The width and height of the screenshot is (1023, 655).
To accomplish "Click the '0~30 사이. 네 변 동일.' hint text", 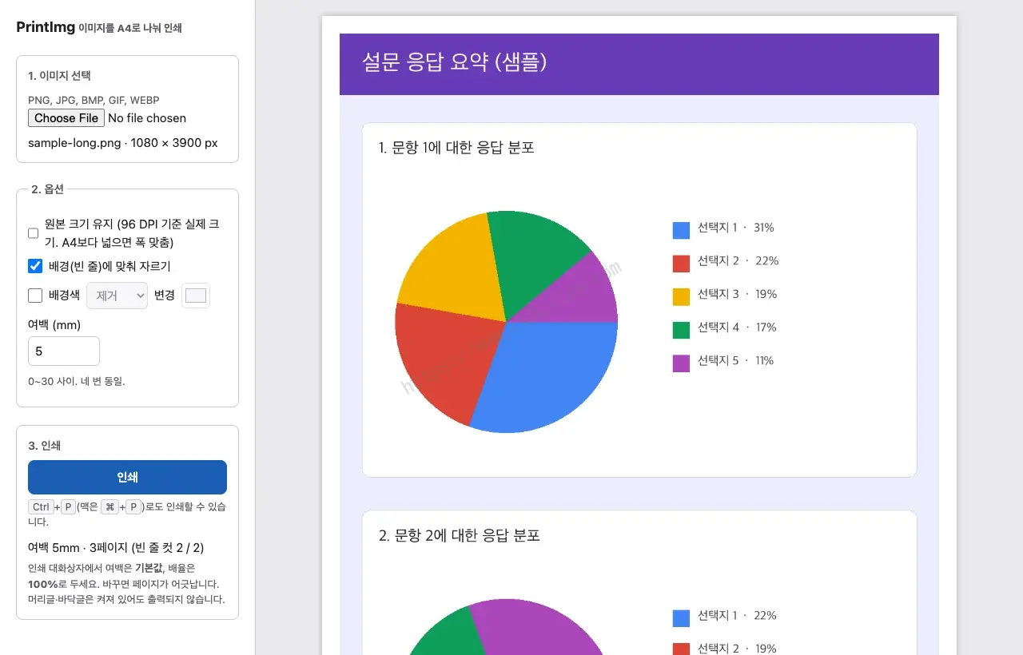I will [77, 381].
